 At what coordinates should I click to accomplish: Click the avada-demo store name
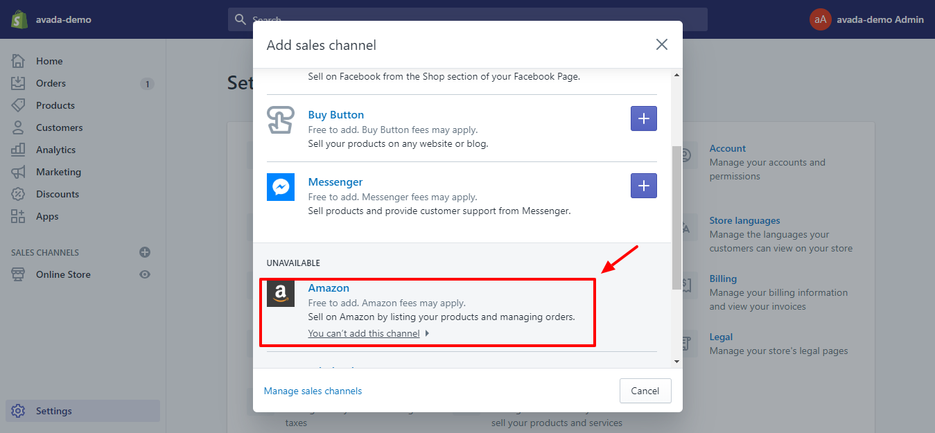64,19
